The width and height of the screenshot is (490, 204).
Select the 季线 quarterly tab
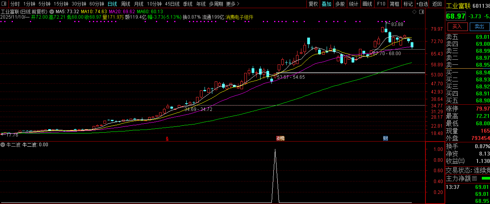click(x=187, y=4)
